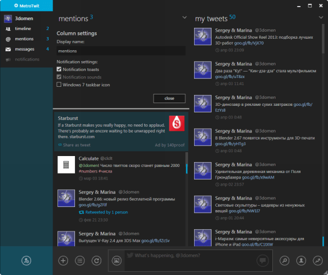The image size is (328, 275).
Task: Click Share as tweet link
Action: pos(77,145)
